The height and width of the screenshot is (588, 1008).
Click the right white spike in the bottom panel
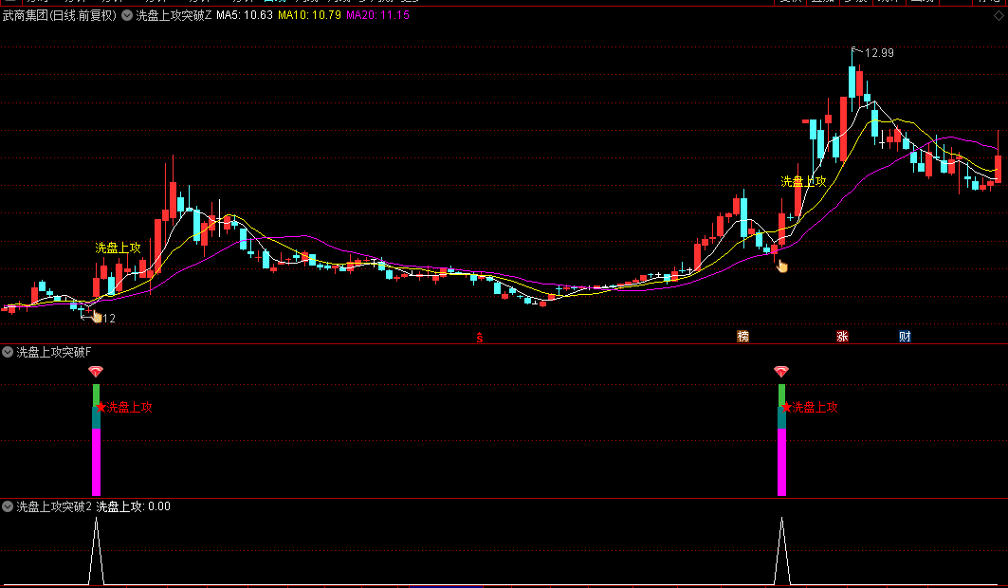click(x=781, y=551)
